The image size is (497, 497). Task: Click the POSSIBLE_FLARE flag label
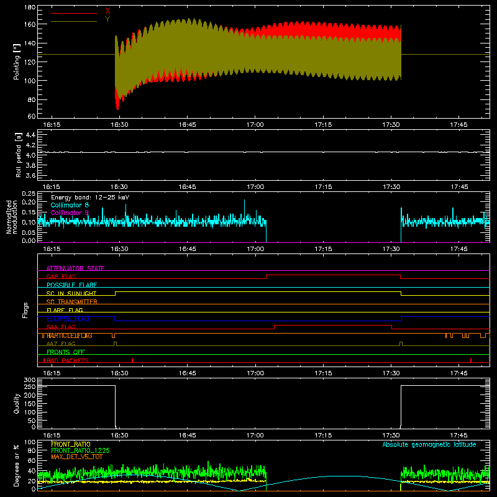point(71,285)
